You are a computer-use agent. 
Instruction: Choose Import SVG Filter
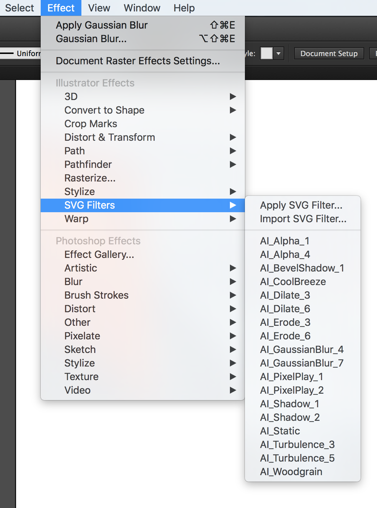coord(303,219)
